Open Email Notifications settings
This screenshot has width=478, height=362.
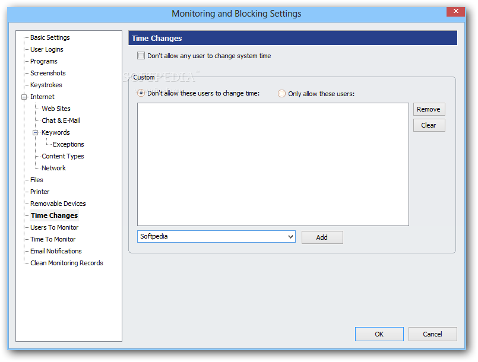point(56,252)
